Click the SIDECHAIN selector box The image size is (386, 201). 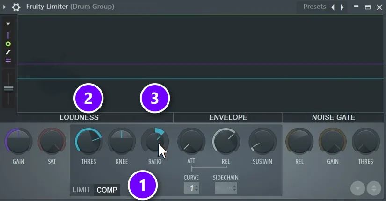click(x=226, y=188)
